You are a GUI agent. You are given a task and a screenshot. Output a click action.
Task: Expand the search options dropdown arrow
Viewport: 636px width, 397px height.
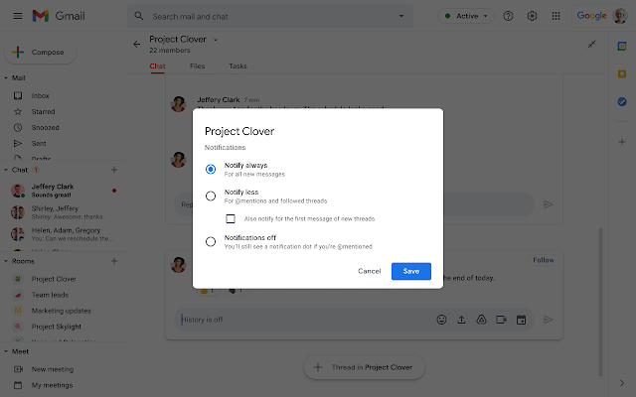pyautogui.click(x=401, y=17)
